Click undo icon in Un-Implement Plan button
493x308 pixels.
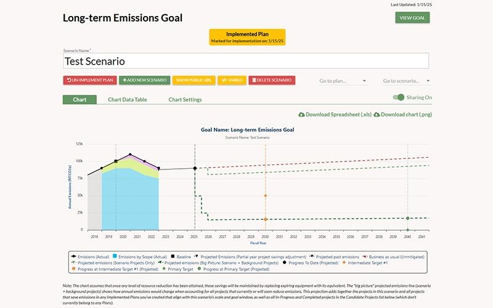(x=69, y=80)
